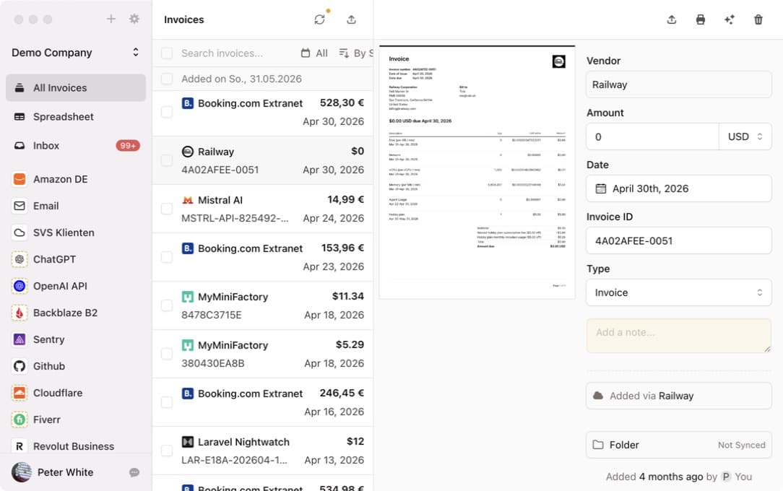Check the Booking.com 153,96 € invoice checkbox

click(167, 257)
